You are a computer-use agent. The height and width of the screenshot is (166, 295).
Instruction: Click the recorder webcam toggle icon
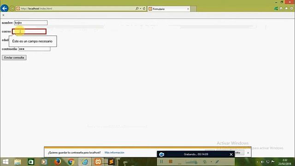(x=205, y=162)
